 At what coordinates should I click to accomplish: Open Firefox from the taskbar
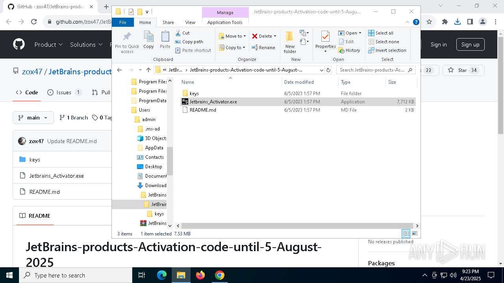[200, 275]
